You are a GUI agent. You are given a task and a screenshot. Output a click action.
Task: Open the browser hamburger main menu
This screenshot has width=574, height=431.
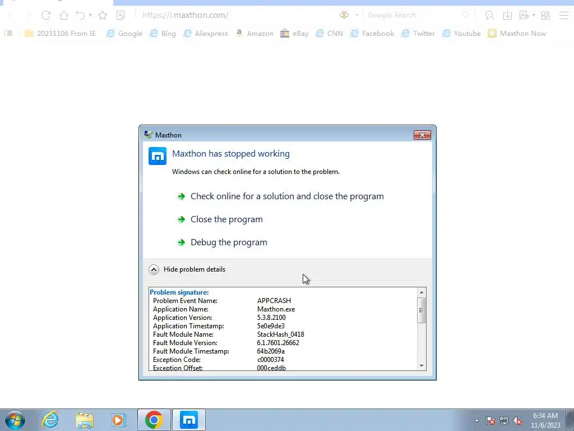[564, 15]
